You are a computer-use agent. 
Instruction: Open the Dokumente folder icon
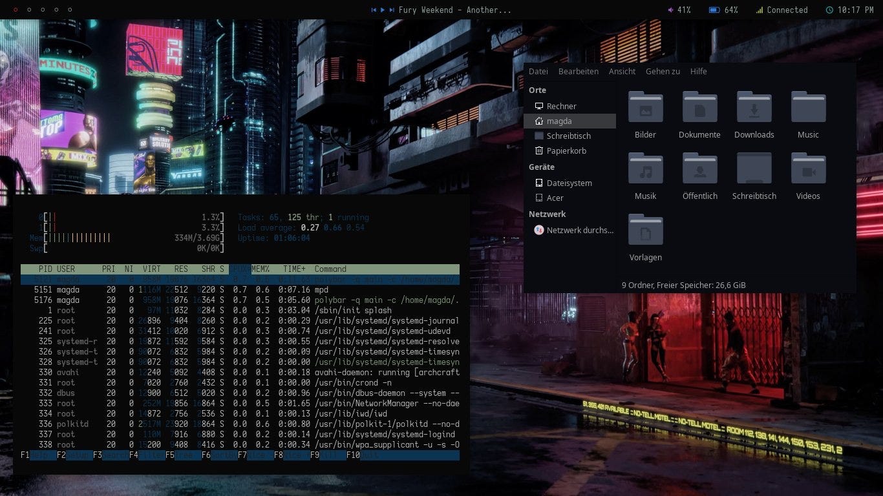click(699, 107)
